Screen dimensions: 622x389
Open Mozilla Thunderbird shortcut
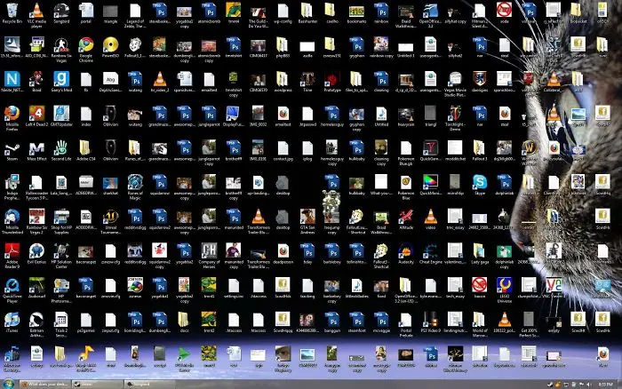12,216
